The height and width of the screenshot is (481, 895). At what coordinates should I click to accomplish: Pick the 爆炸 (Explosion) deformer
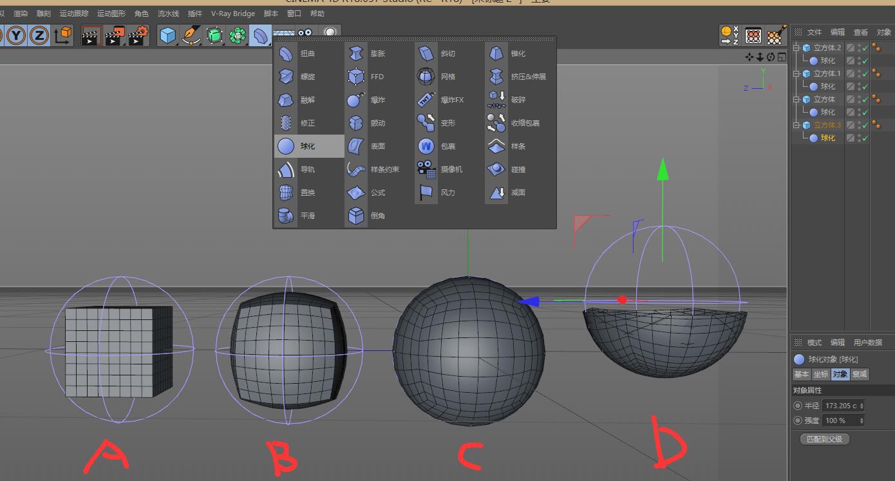click(356, 100)
